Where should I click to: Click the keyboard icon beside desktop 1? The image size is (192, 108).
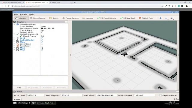(15, 103)
